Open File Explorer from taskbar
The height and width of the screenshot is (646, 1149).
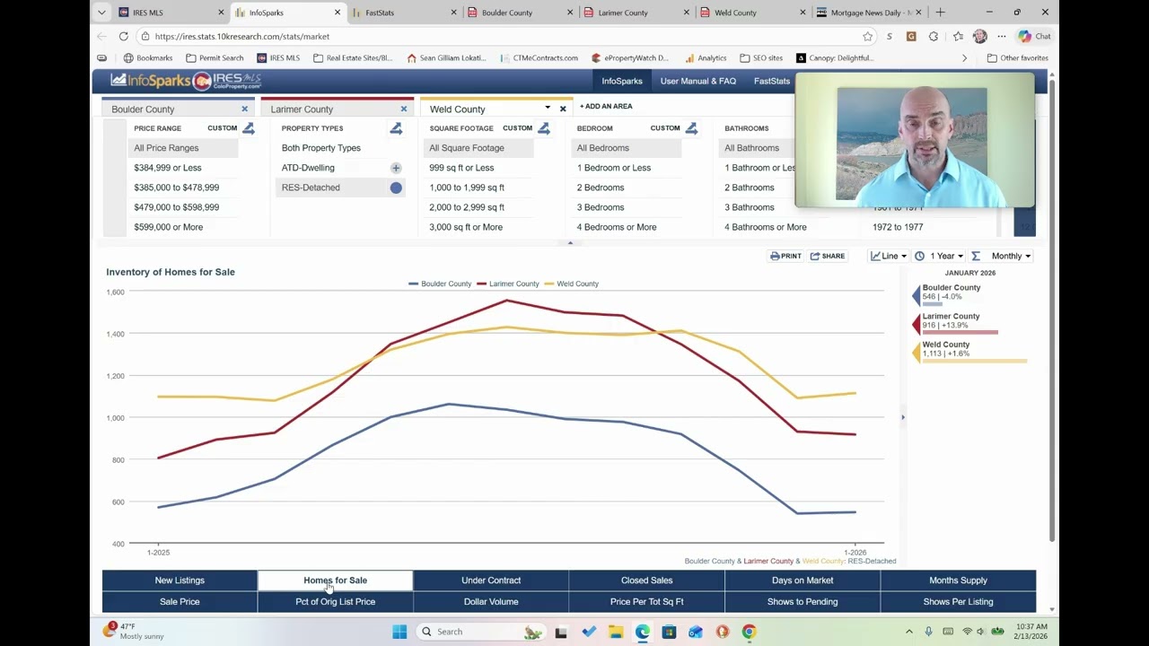tap(616, 632)
